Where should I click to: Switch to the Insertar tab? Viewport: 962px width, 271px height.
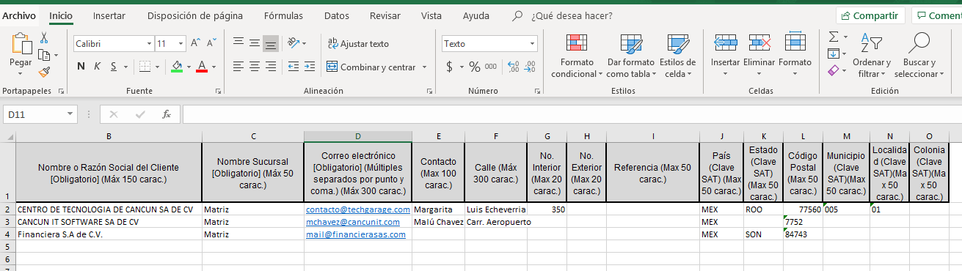[x=109, y=15]
